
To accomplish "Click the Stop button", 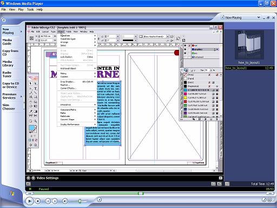I will click(x=38, y=201).
